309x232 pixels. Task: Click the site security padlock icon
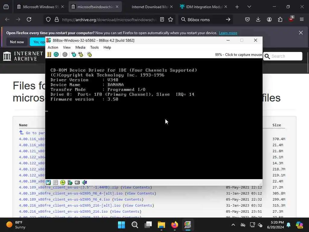point(57,19)
